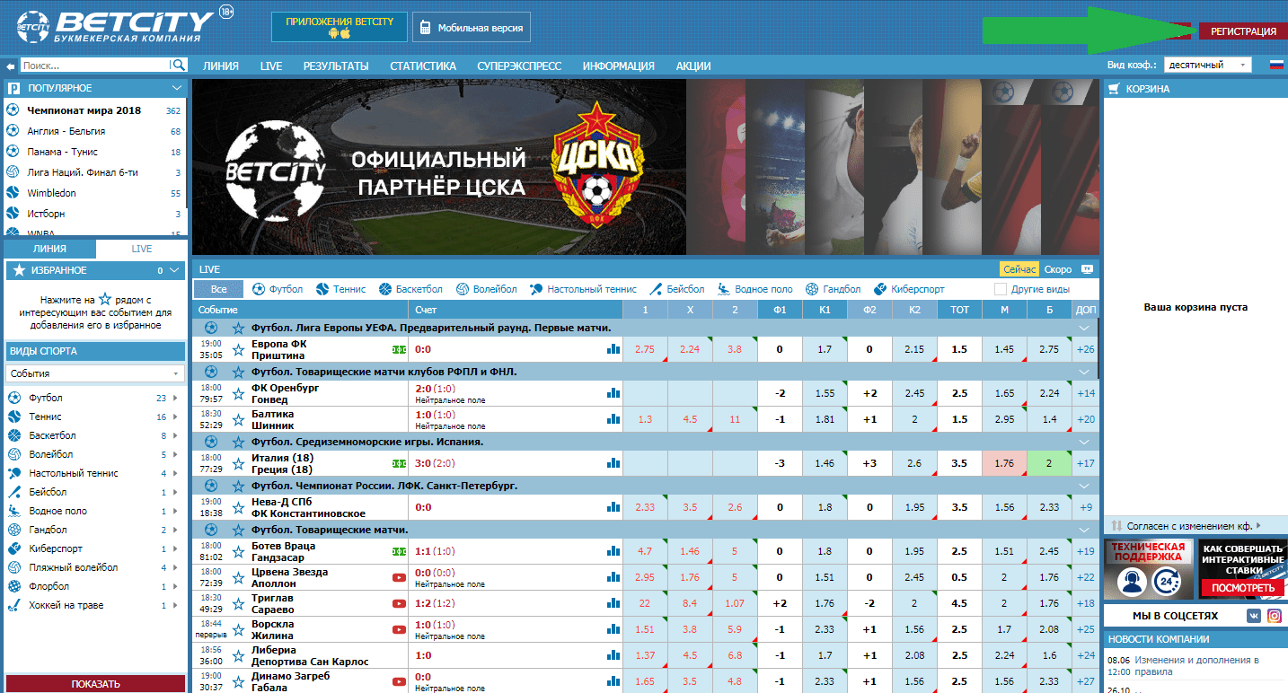
Task: Select Теннис in the sports list
Action: pyautogui.click(x=45, y=417)
